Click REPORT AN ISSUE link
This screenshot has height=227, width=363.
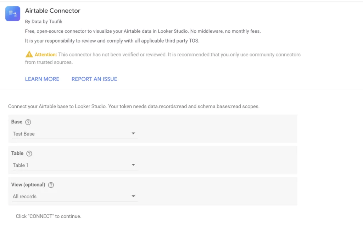[94, 79]
